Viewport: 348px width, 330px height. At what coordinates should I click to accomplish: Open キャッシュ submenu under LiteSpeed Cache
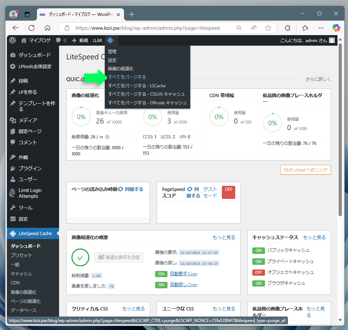21,273
